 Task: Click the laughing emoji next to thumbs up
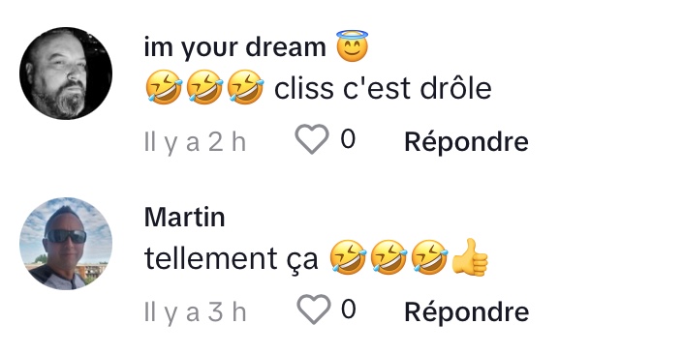coord(430,257)
